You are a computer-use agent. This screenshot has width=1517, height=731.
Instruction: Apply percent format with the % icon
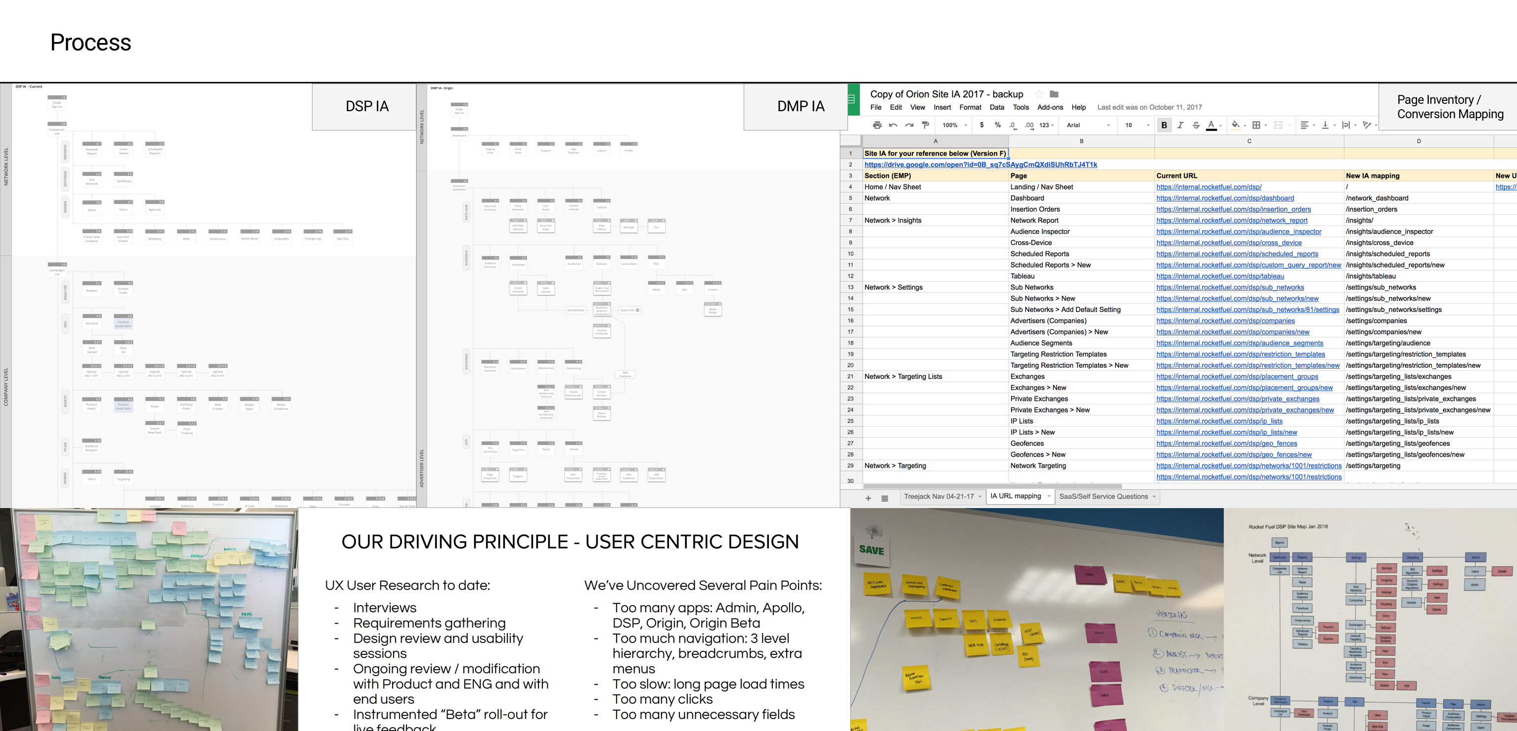pos(998,125)
